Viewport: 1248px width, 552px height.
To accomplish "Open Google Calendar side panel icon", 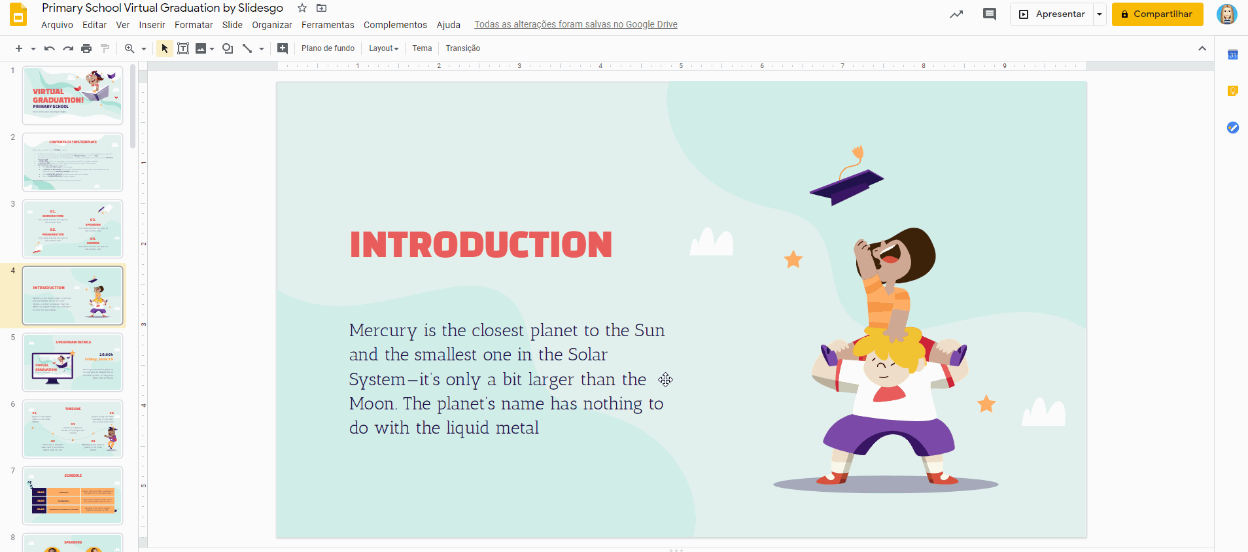I will (x=1233, y=55).
